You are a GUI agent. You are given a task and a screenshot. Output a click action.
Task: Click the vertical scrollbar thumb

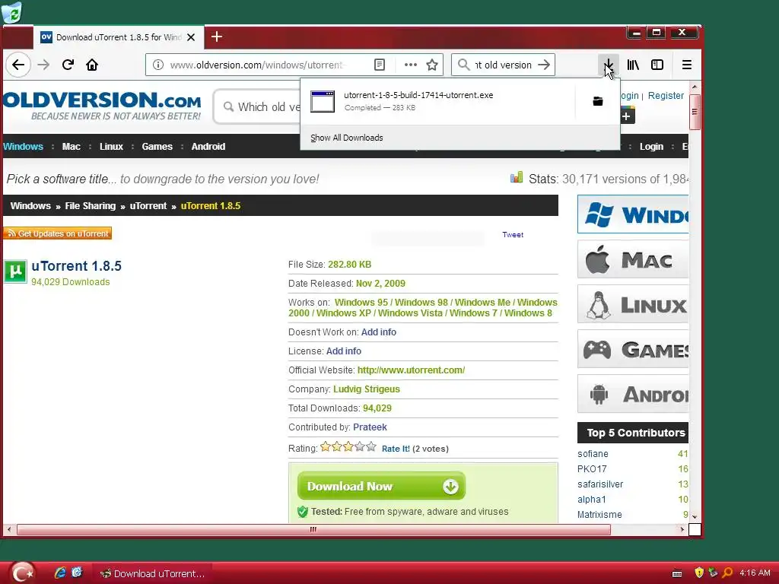pyautogui.click(x=695, y=112)
